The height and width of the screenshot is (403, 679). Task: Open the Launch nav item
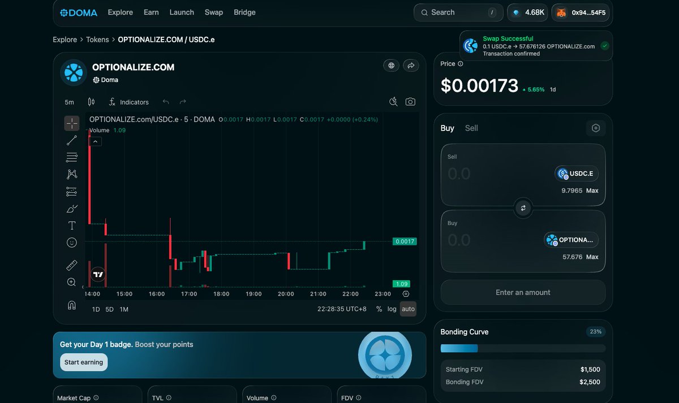pyautogui.click(x=182, y=12)
